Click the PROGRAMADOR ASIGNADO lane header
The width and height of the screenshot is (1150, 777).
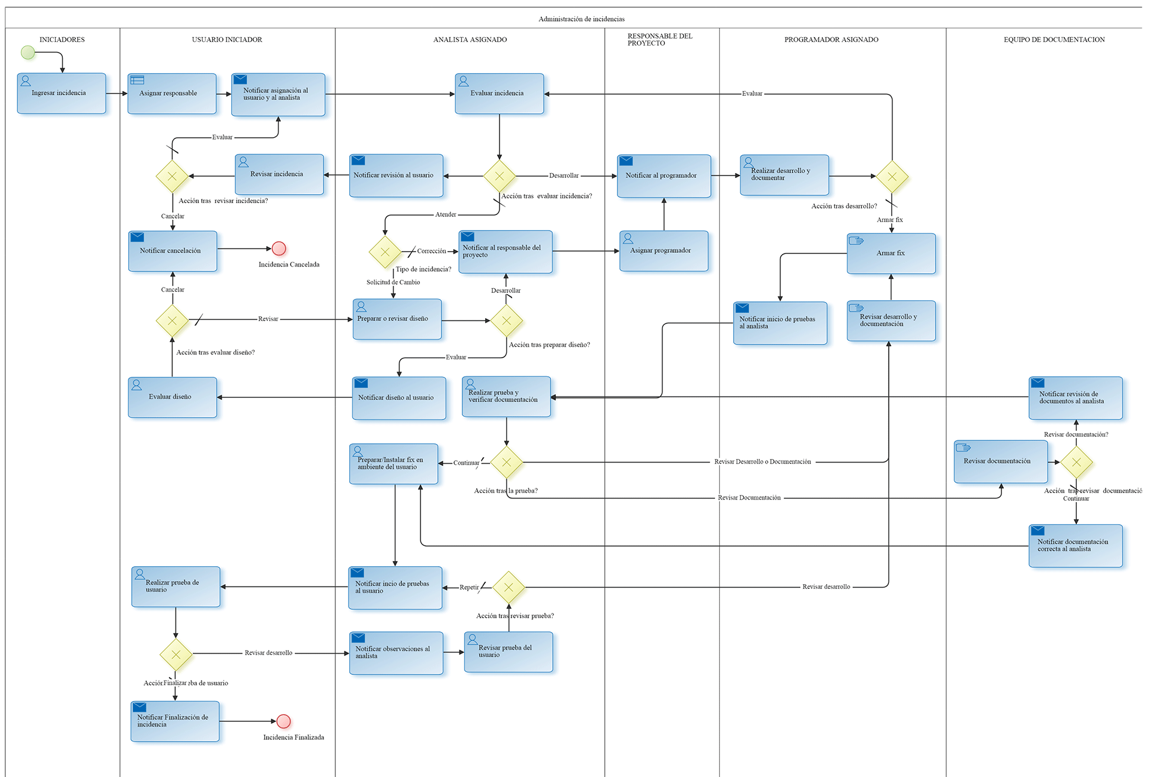tap(831, 40)
